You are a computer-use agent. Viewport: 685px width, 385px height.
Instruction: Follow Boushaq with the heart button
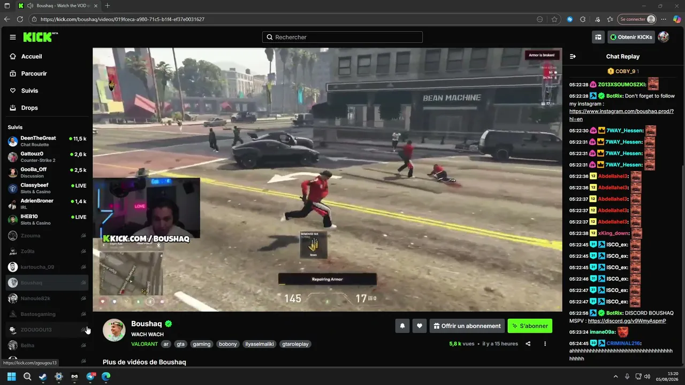click(x=420, y=326)
